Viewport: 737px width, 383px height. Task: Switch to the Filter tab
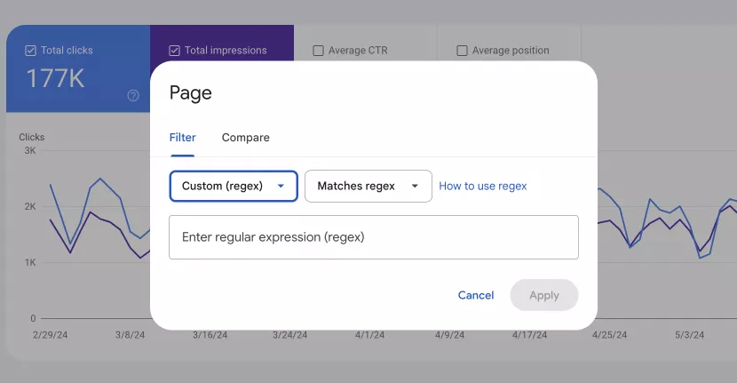coord(182,138)
